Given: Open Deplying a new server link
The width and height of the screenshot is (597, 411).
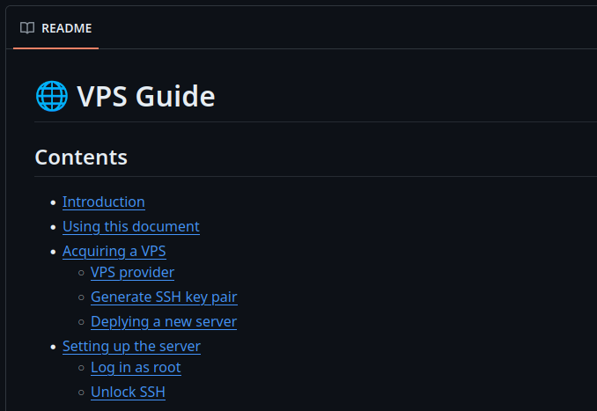Looking at the screenshot, I should [163, 321].
